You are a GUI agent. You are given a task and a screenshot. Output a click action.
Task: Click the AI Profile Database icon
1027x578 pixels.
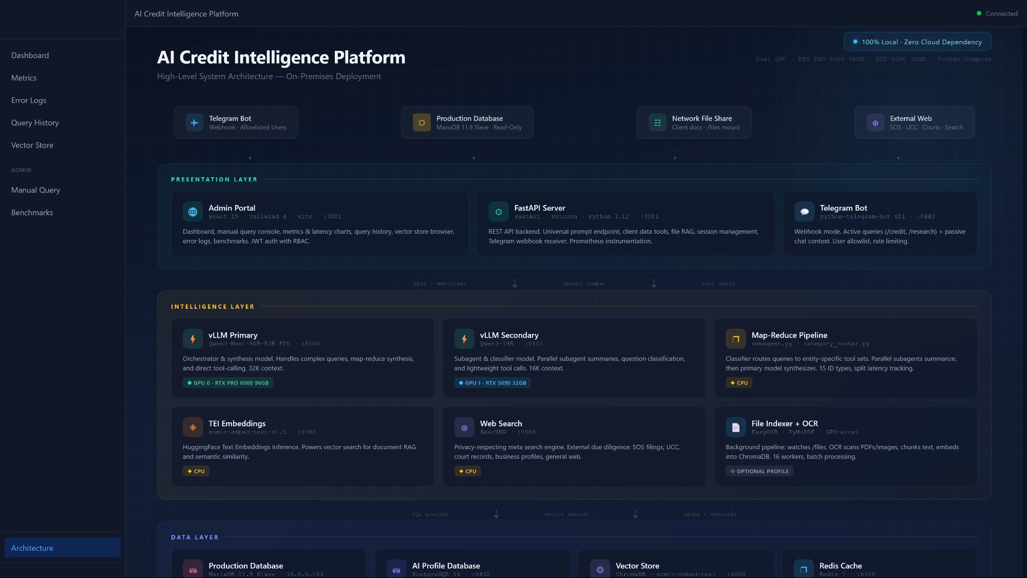coord(396,569)
